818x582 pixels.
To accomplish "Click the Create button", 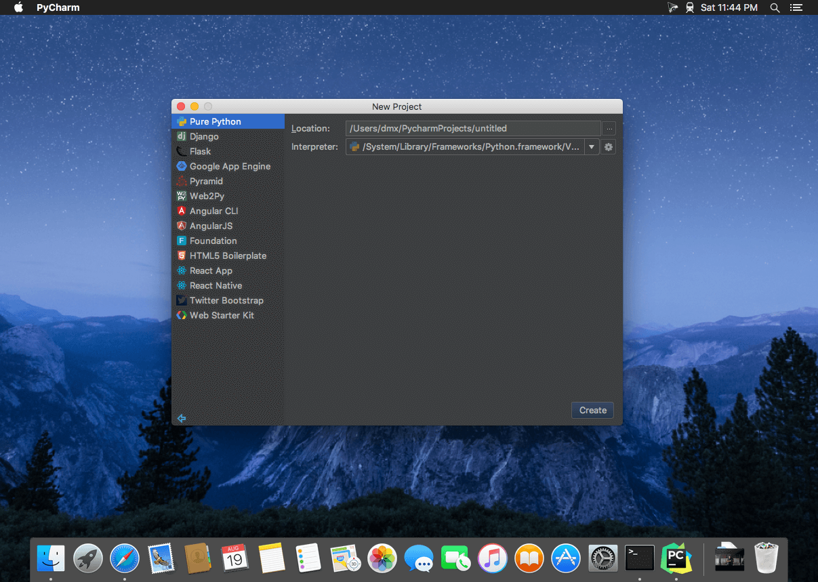I will click(593, 410).
